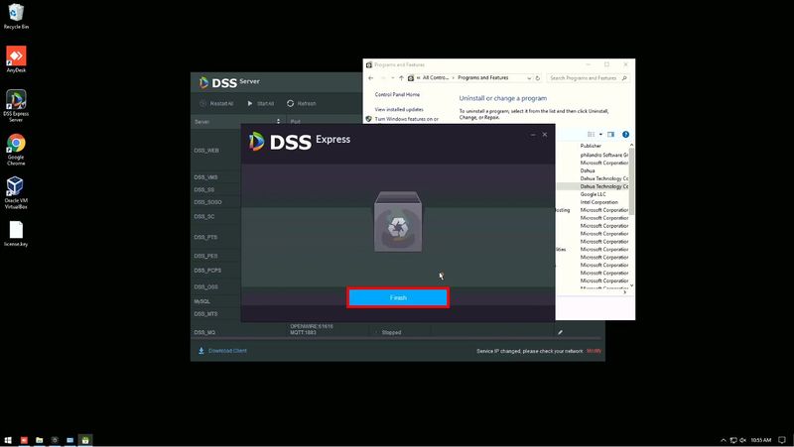The image size is (794, 447).
Task: Click the Finish button in DSS Express
Action: point(398,297)
